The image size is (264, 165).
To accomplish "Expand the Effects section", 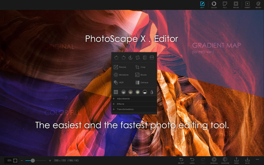I will tap(134, 104).
